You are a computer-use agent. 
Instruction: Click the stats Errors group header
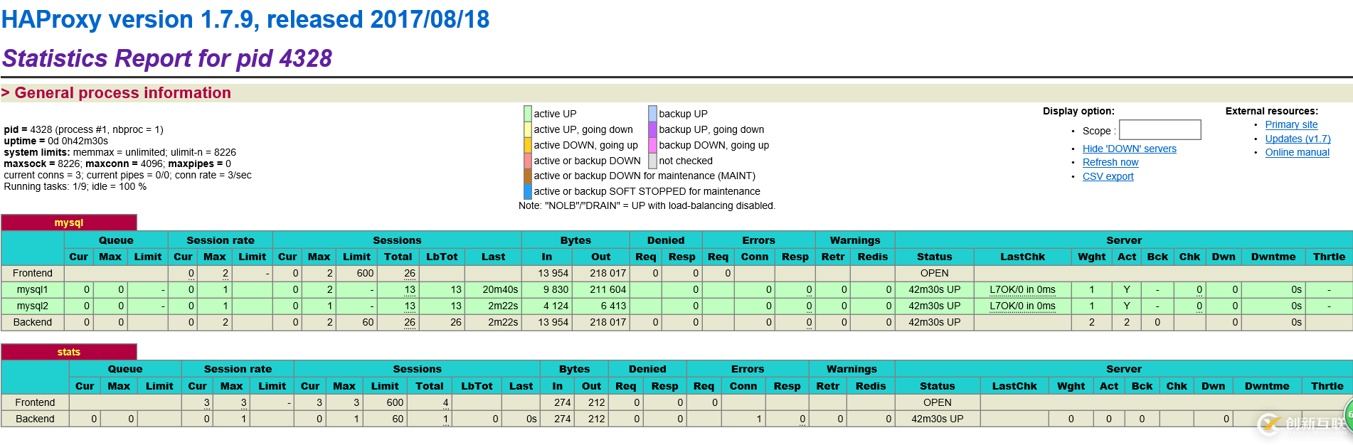tap(748, 369)
